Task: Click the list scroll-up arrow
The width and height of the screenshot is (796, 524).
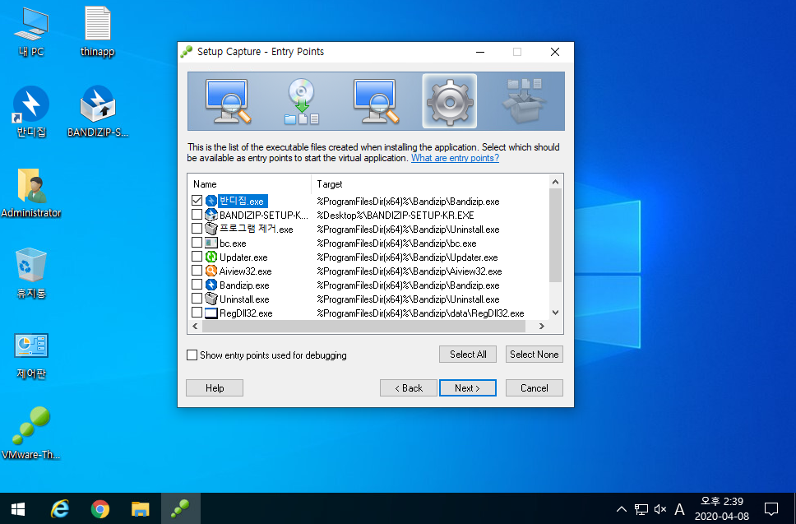Action: tap(555, 182)
